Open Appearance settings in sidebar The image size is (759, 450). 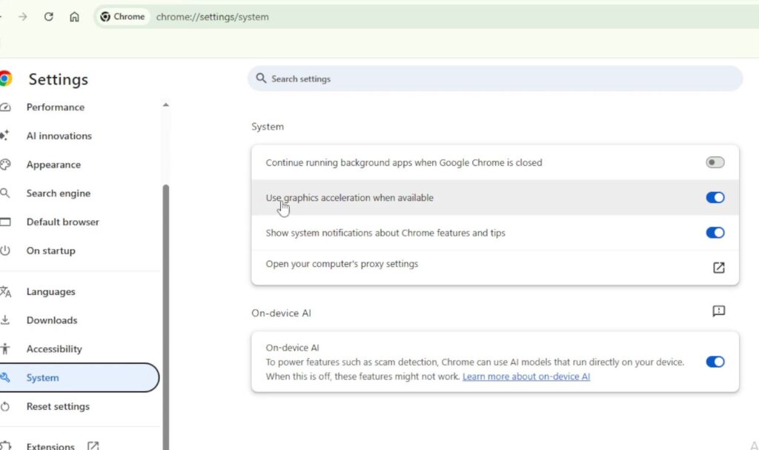53,165
